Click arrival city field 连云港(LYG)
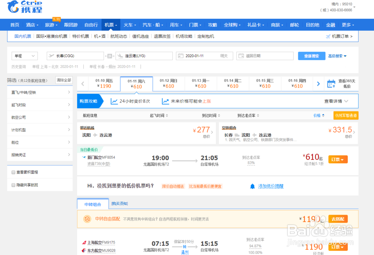374x255 pixels. [144, 56]
